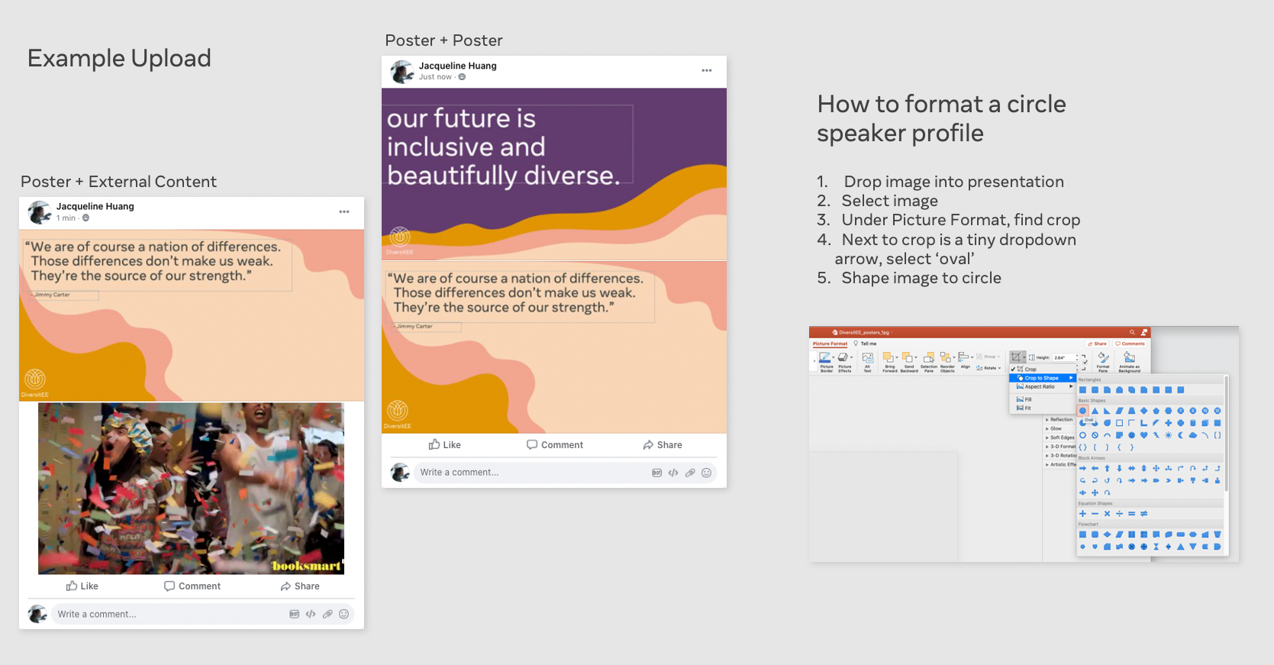The height and width of the screenshot is (665, 1274).
Task: Pick the diamond shape in Basic Shapes
Action: pos(1143,411)
